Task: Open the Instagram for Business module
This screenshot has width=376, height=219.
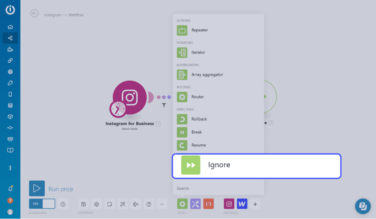Action: pyautogui.click(x=130, y=98)
